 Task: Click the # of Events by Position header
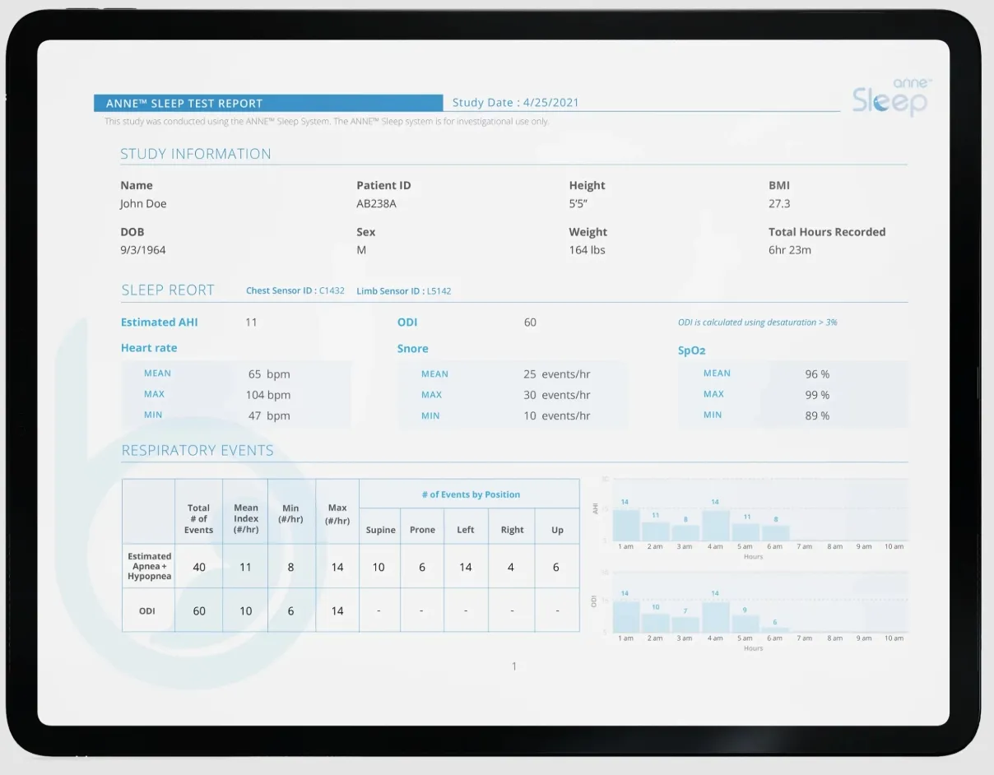pos(471,494)
